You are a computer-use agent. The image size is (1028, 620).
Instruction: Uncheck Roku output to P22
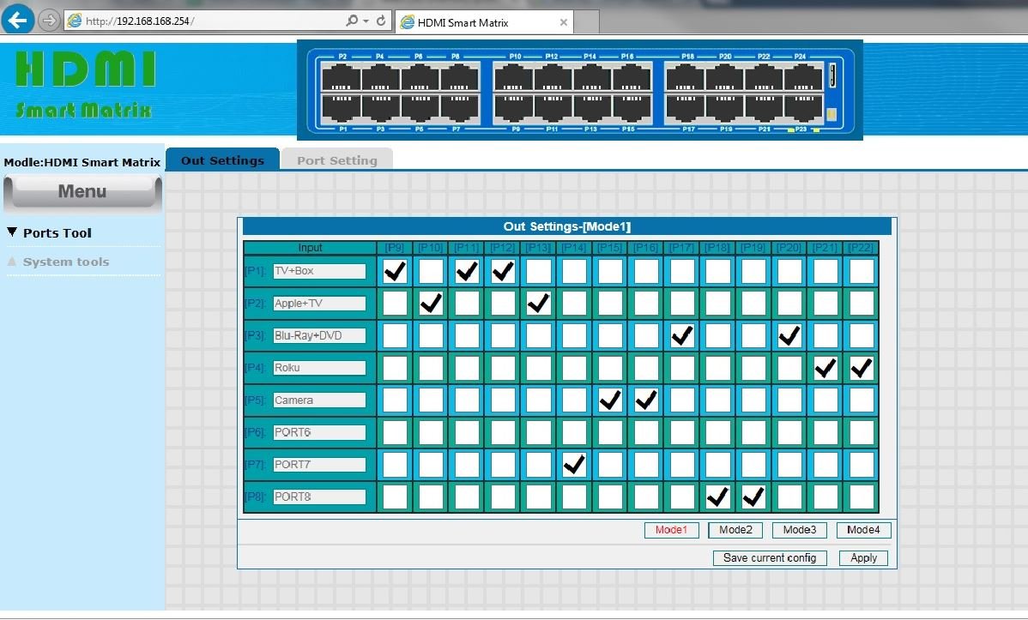pos(861,369)
